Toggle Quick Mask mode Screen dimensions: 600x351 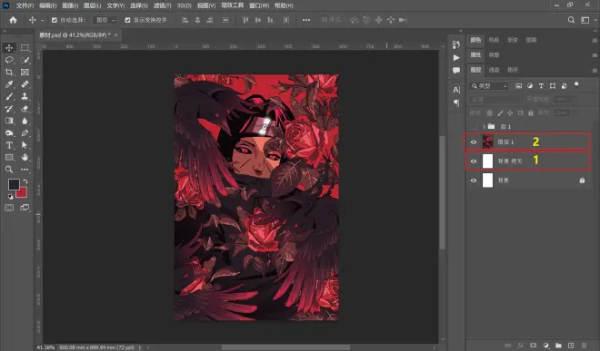(9, 208)
